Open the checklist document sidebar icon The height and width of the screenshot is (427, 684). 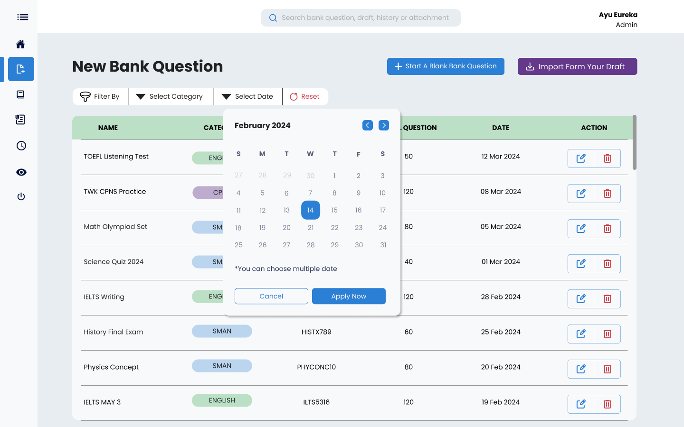click(20, 120)
